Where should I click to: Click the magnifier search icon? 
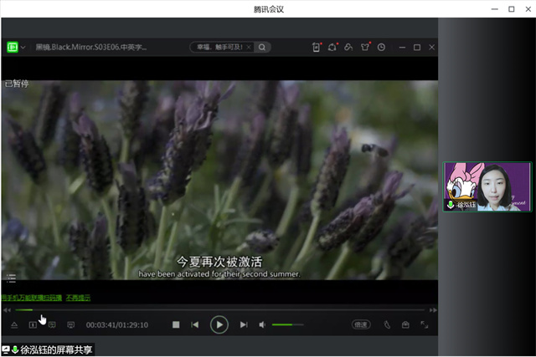click(x=263, y=48)
